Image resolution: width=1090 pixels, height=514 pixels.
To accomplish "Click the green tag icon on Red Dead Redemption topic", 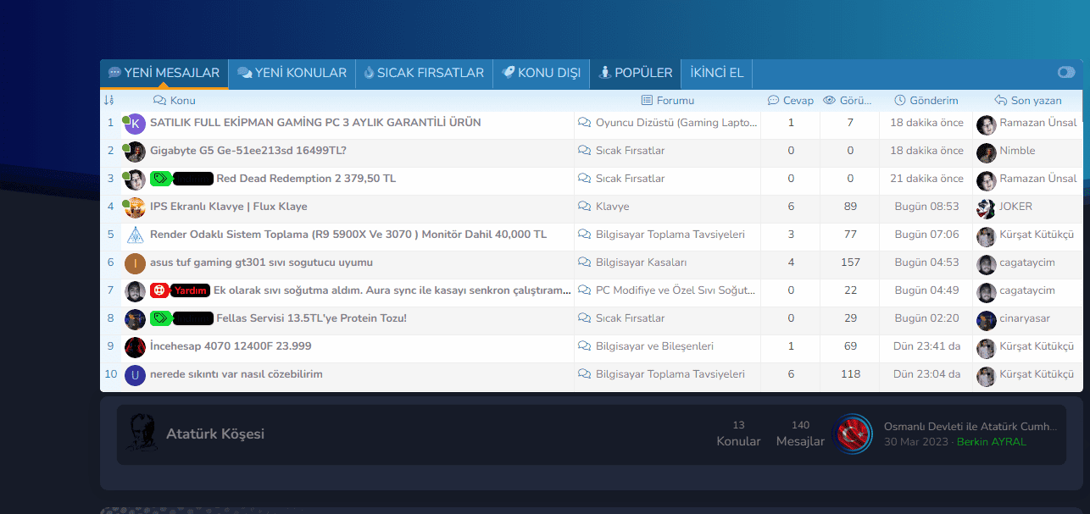I will coord(160,179).
